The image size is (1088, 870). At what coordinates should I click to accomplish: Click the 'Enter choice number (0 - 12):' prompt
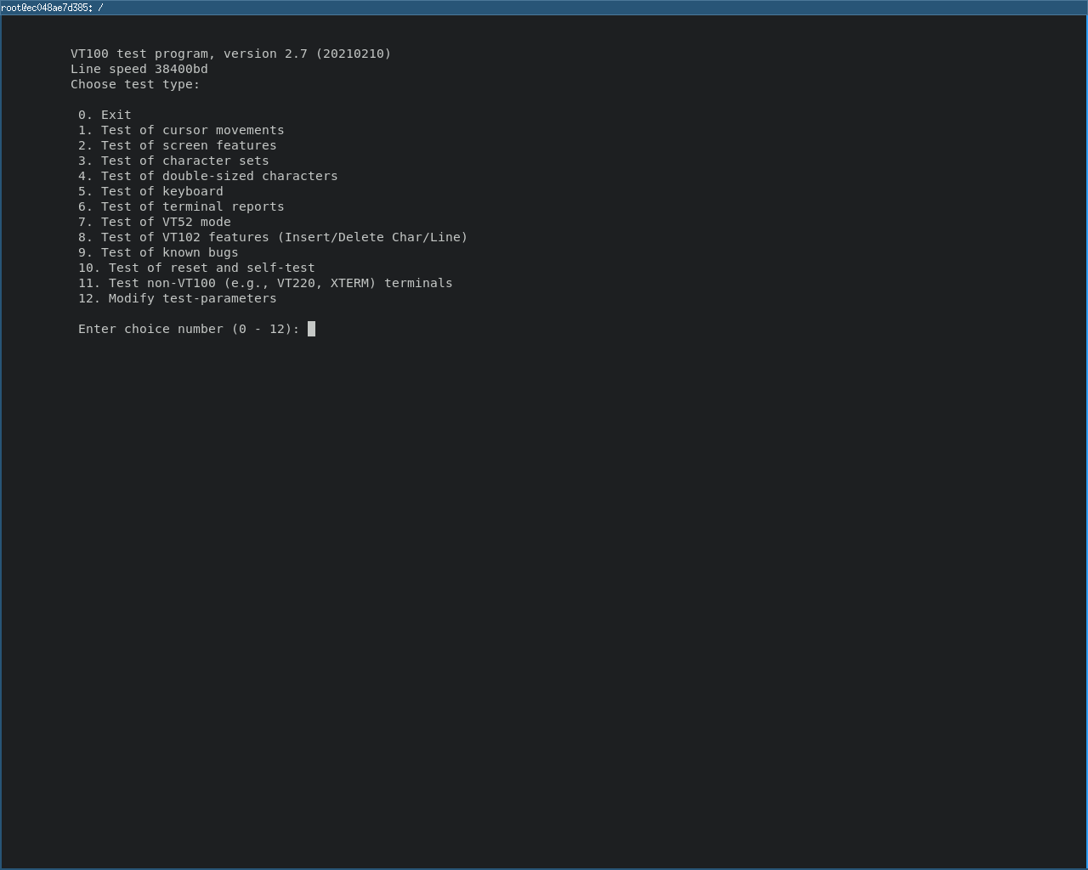click(x=189, y=329)
